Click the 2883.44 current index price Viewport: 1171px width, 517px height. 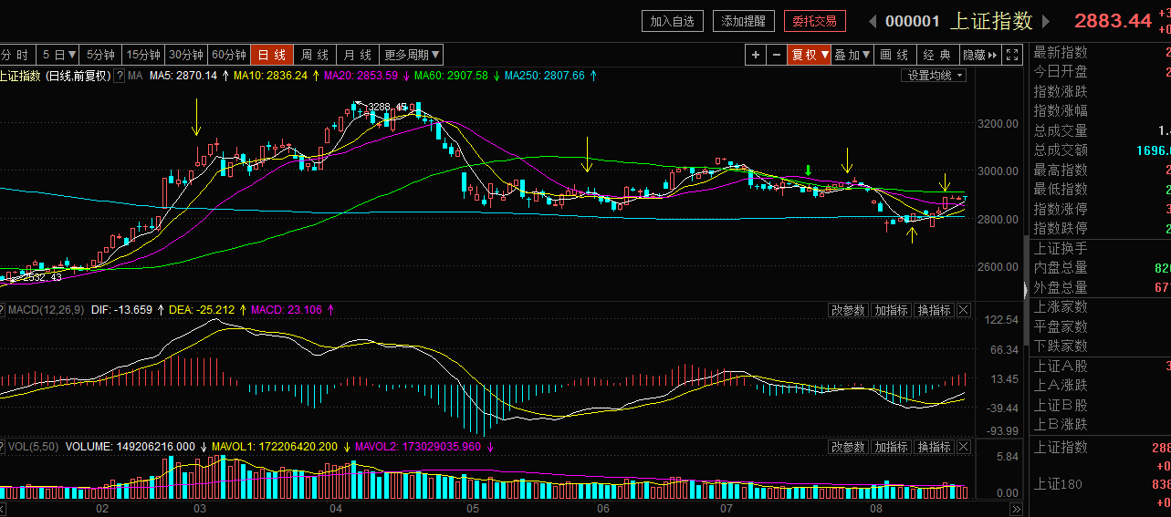pos(1113,21)
